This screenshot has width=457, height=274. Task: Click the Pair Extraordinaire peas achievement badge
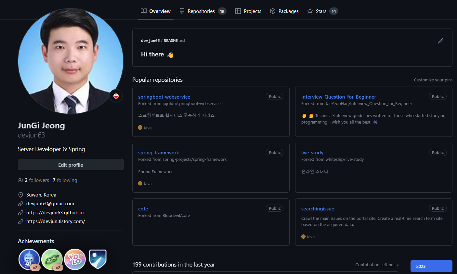tap(52, 259)
